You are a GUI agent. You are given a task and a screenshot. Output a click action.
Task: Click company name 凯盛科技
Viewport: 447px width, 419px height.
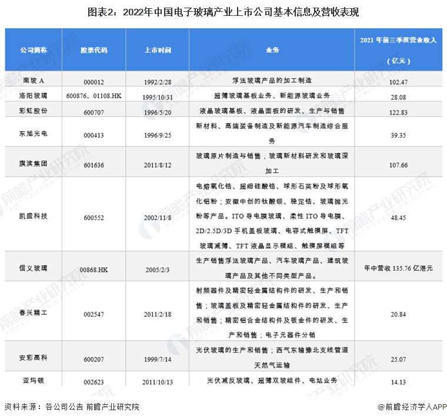(x=34, y=216)
